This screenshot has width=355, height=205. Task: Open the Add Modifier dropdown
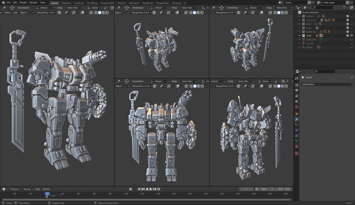327,84
